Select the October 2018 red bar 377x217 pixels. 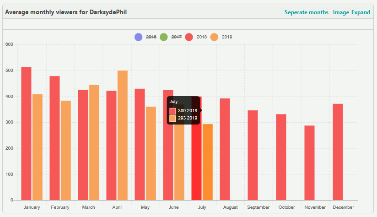click(x=281, y=157)
